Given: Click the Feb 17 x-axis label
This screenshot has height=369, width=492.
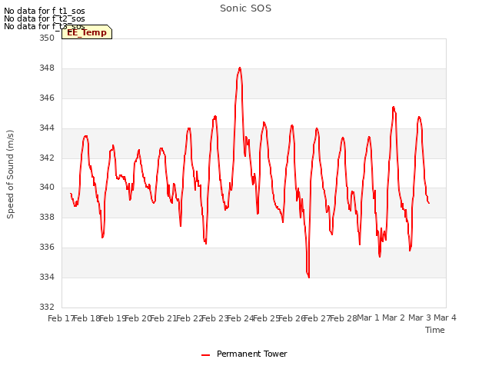Looking at the screenshot, I should (61, 318).
